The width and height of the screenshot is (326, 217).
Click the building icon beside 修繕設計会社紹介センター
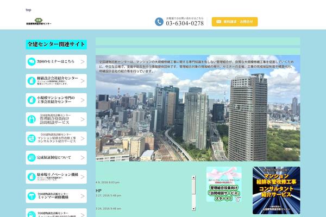click(x=32, y=81)
